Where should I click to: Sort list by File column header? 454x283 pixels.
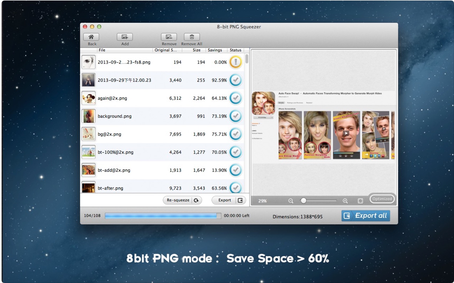point(102,50)
